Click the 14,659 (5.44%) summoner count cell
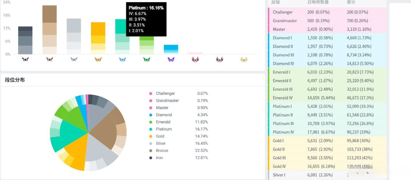Image resolution: width=411 pixels, height=180 pixels. pos(321,98)
